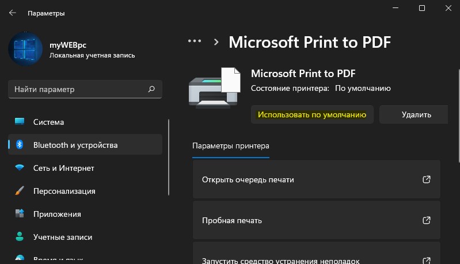Click the 'Microsoft Print to PDF' page title
Screen dimensions: 460x264
310,42
